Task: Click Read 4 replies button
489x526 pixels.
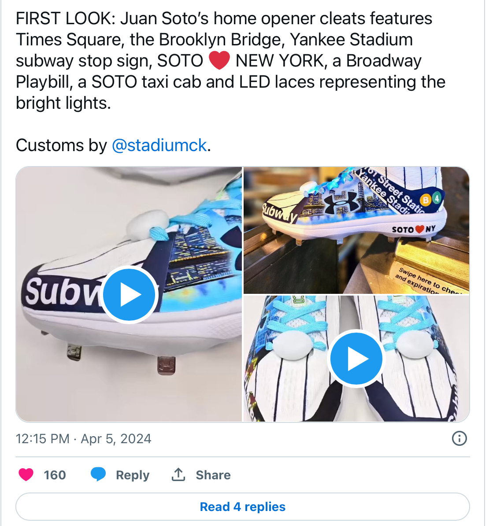Action: [x=242, y=507]
